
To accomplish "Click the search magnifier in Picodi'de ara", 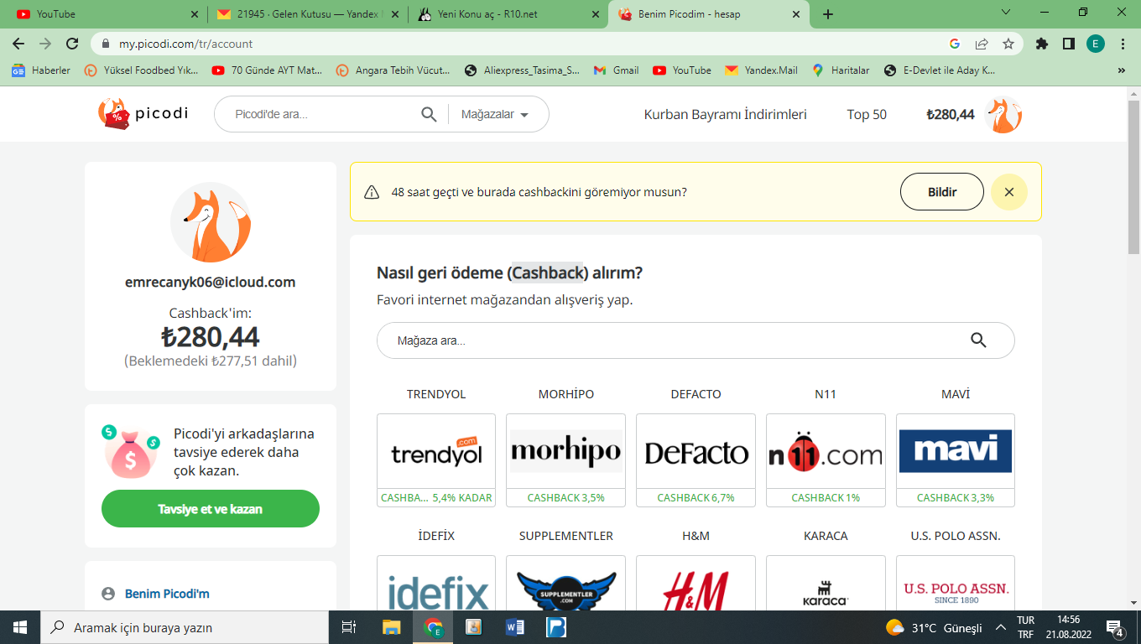I will point(429,115).
